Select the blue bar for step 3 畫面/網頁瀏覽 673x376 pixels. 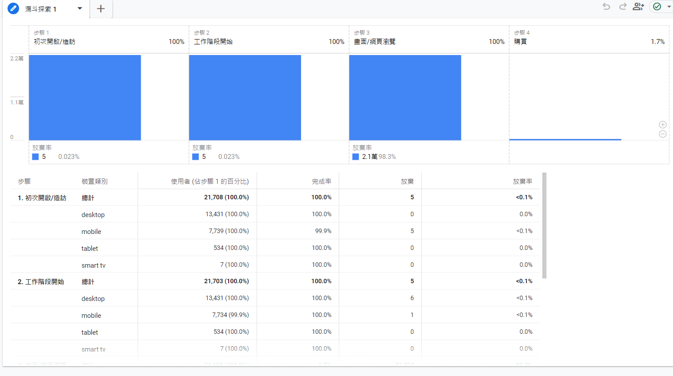point(405,98)
